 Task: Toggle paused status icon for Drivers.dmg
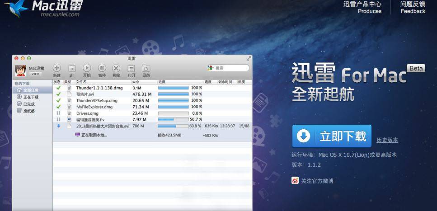(x=58, y=113)
